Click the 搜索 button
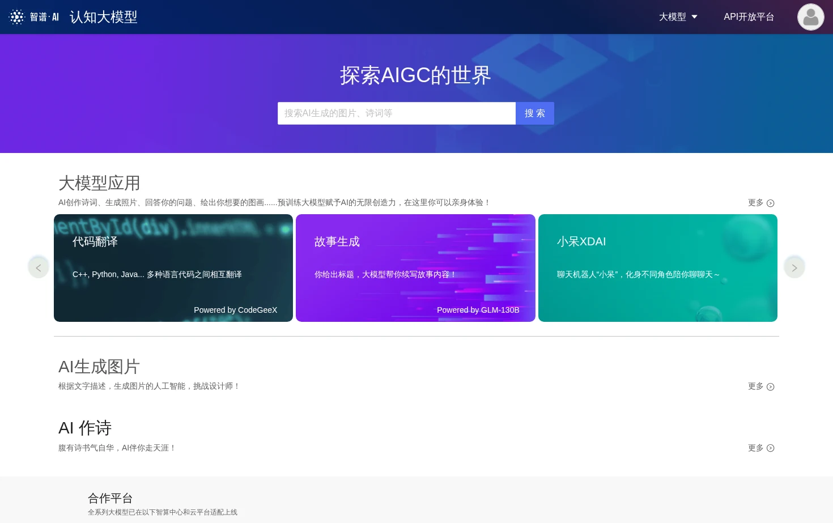The width and height of the screenshot is (833, 523). tap(535, 113)
